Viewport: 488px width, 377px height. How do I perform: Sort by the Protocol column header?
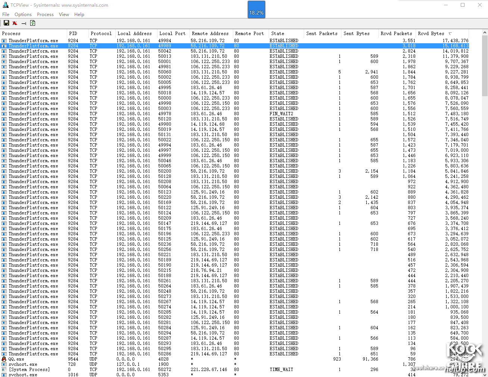[101, 33]
